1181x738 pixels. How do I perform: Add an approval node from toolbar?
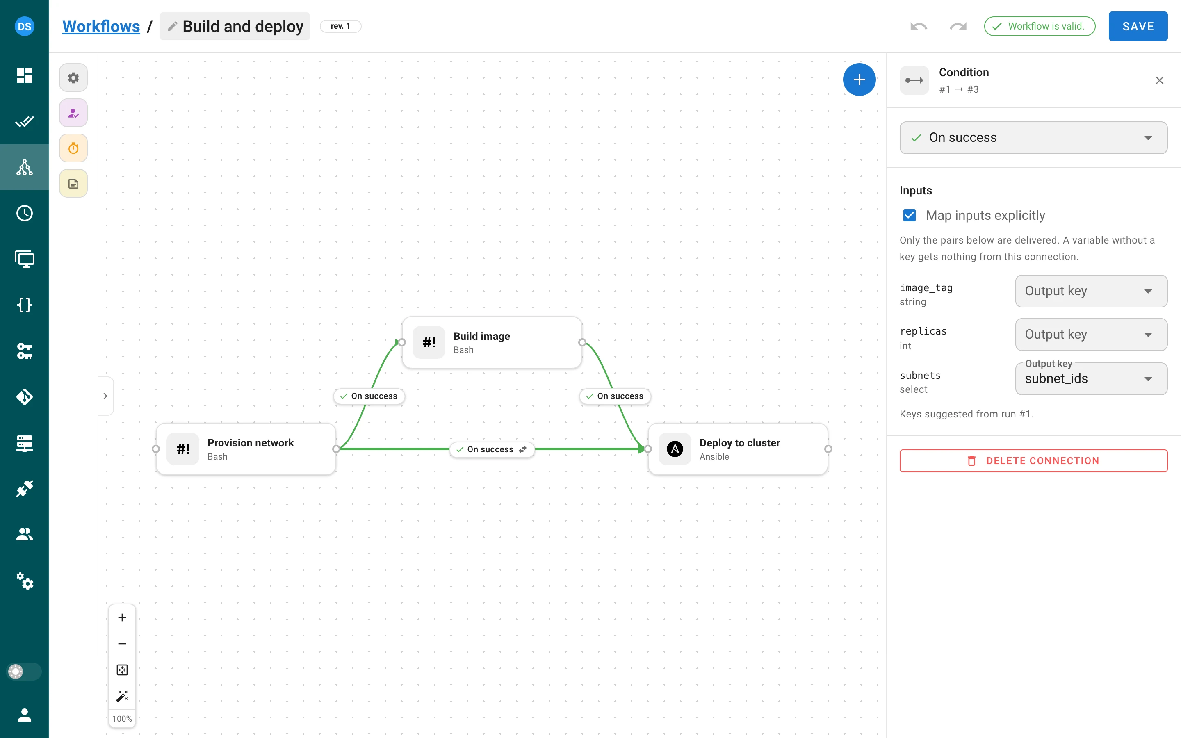(x=73, y=113)
